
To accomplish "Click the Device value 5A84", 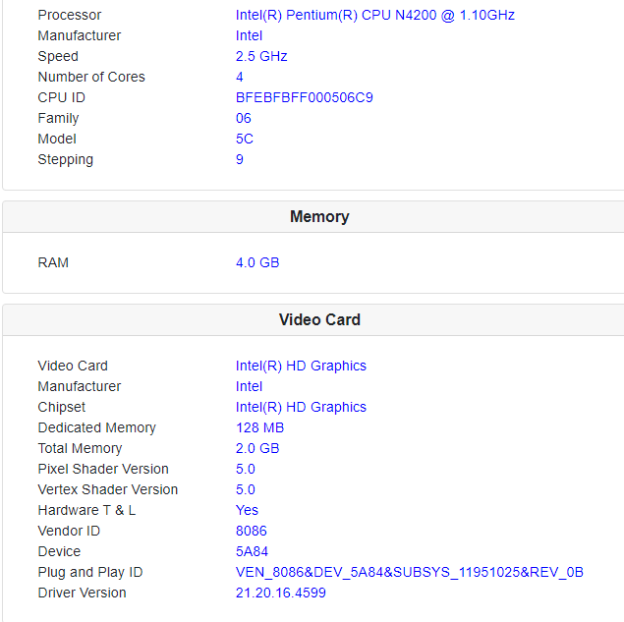I will pos(252,551).
